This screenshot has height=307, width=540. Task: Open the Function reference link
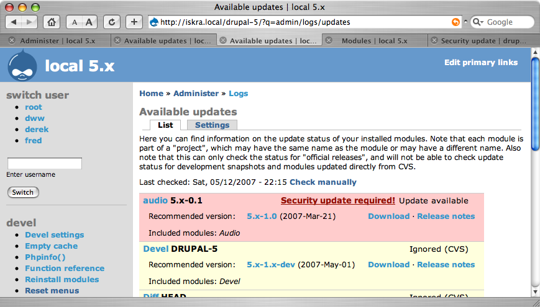tap(65, 269)
